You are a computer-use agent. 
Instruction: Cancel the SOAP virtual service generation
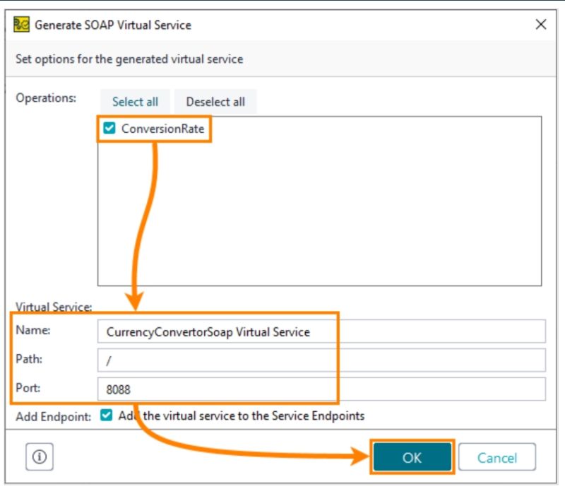tap(498, 456)
